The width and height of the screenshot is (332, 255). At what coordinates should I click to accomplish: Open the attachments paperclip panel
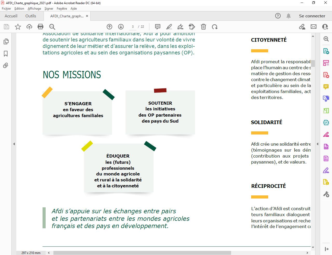point(6,66)
